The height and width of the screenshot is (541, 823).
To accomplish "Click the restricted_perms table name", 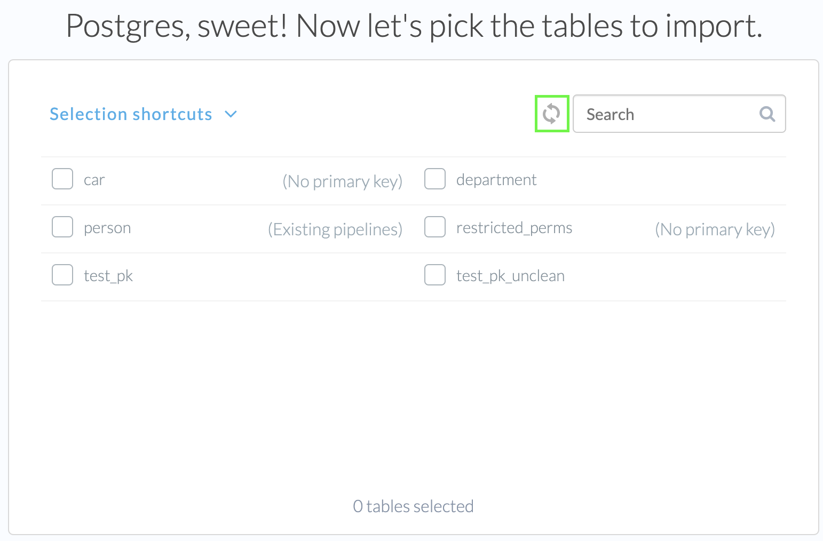I will [x=514, y=227].
